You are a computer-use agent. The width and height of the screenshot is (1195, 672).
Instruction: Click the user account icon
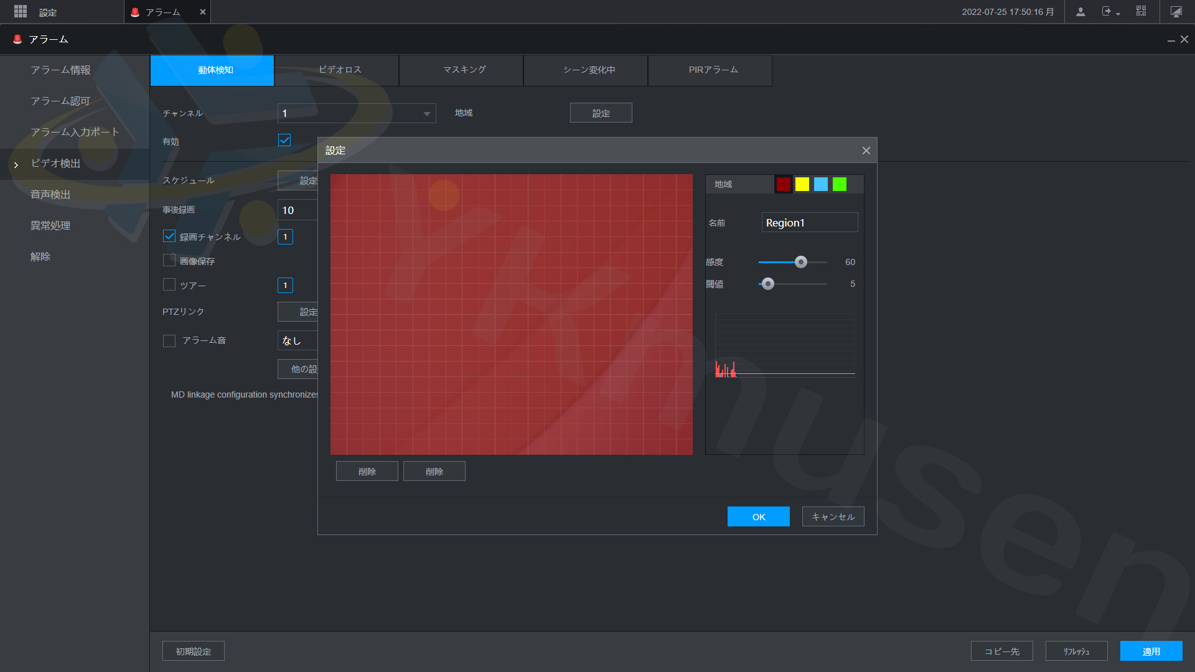pos(1080,12)
